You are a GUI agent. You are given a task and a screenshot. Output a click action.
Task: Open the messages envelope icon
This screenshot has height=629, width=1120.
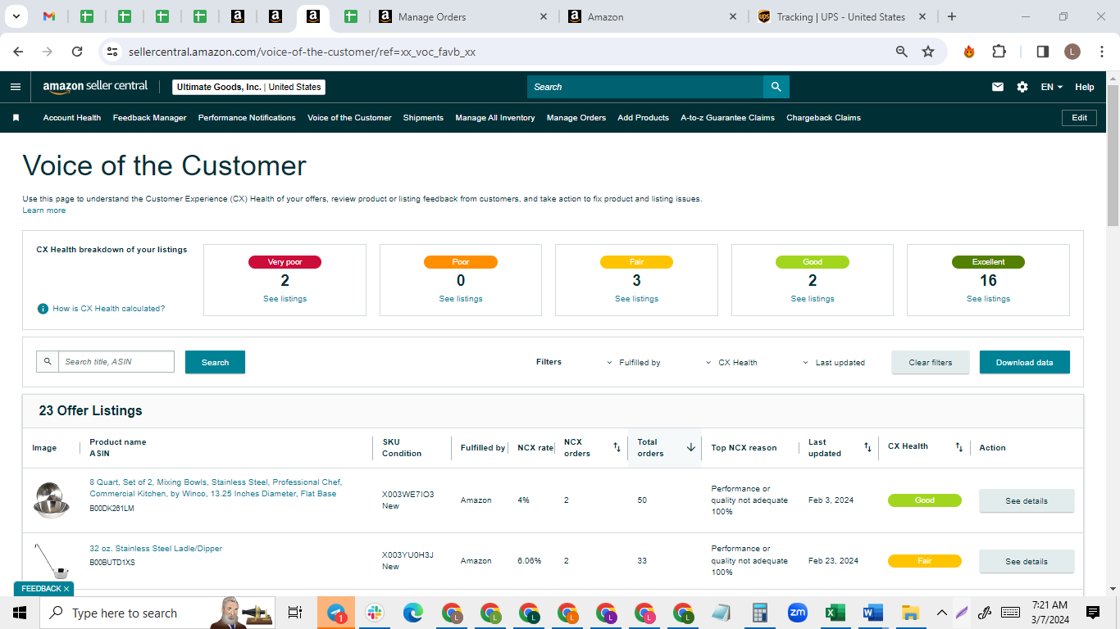coord(998,87)
